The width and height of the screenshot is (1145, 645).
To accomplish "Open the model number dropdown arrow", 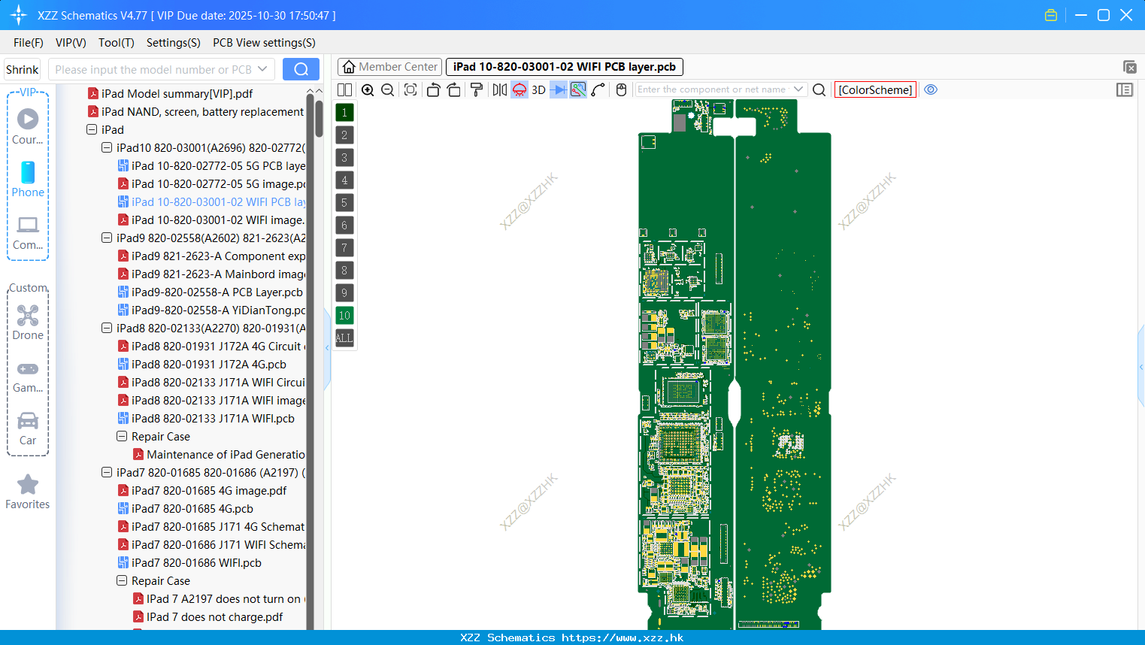I will coord(262,69).
